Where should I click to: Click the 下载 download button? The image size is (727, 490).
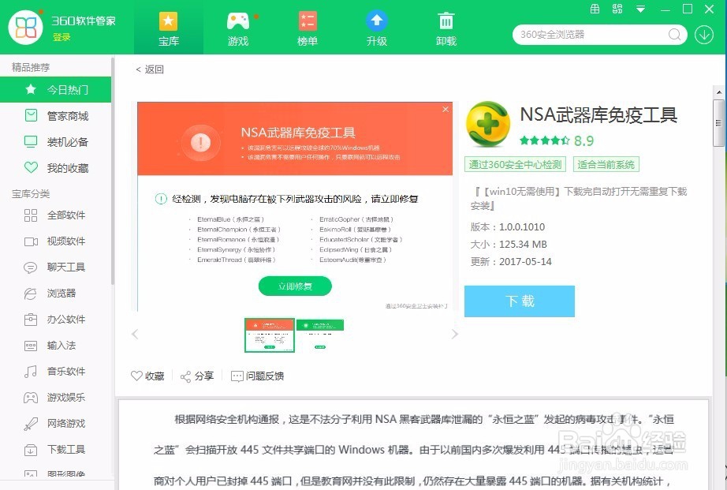tap(519, 301)
